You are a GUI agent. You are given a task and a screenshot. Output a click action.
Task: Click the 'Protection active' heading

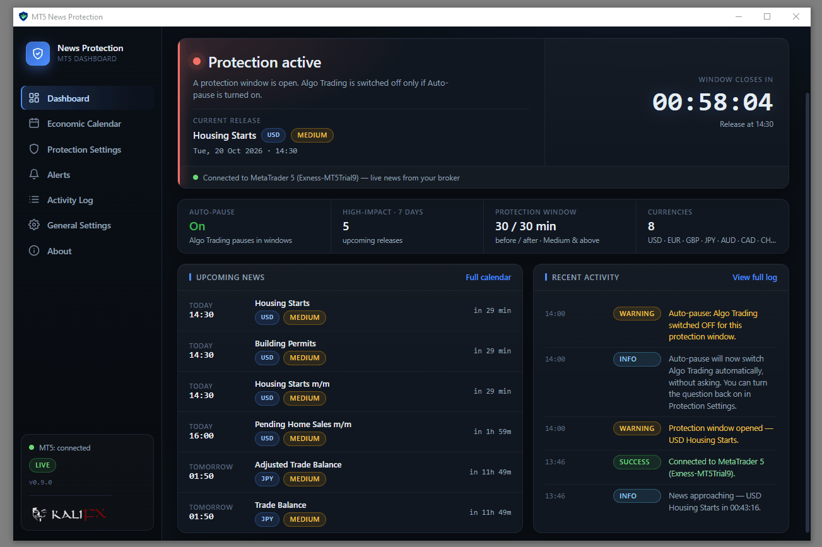(265, 62)
